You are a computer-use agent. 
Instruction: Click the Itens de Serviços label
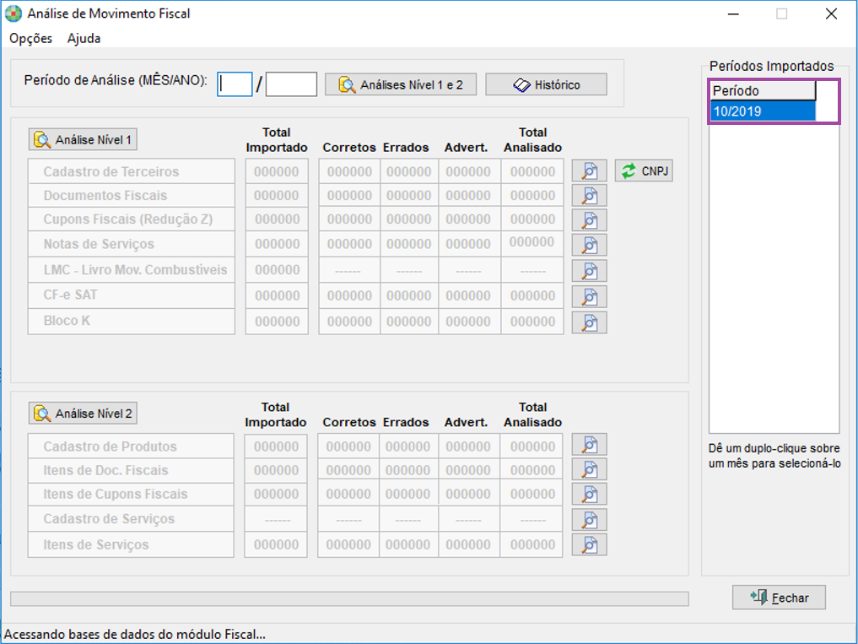click(x=131, y=544)
